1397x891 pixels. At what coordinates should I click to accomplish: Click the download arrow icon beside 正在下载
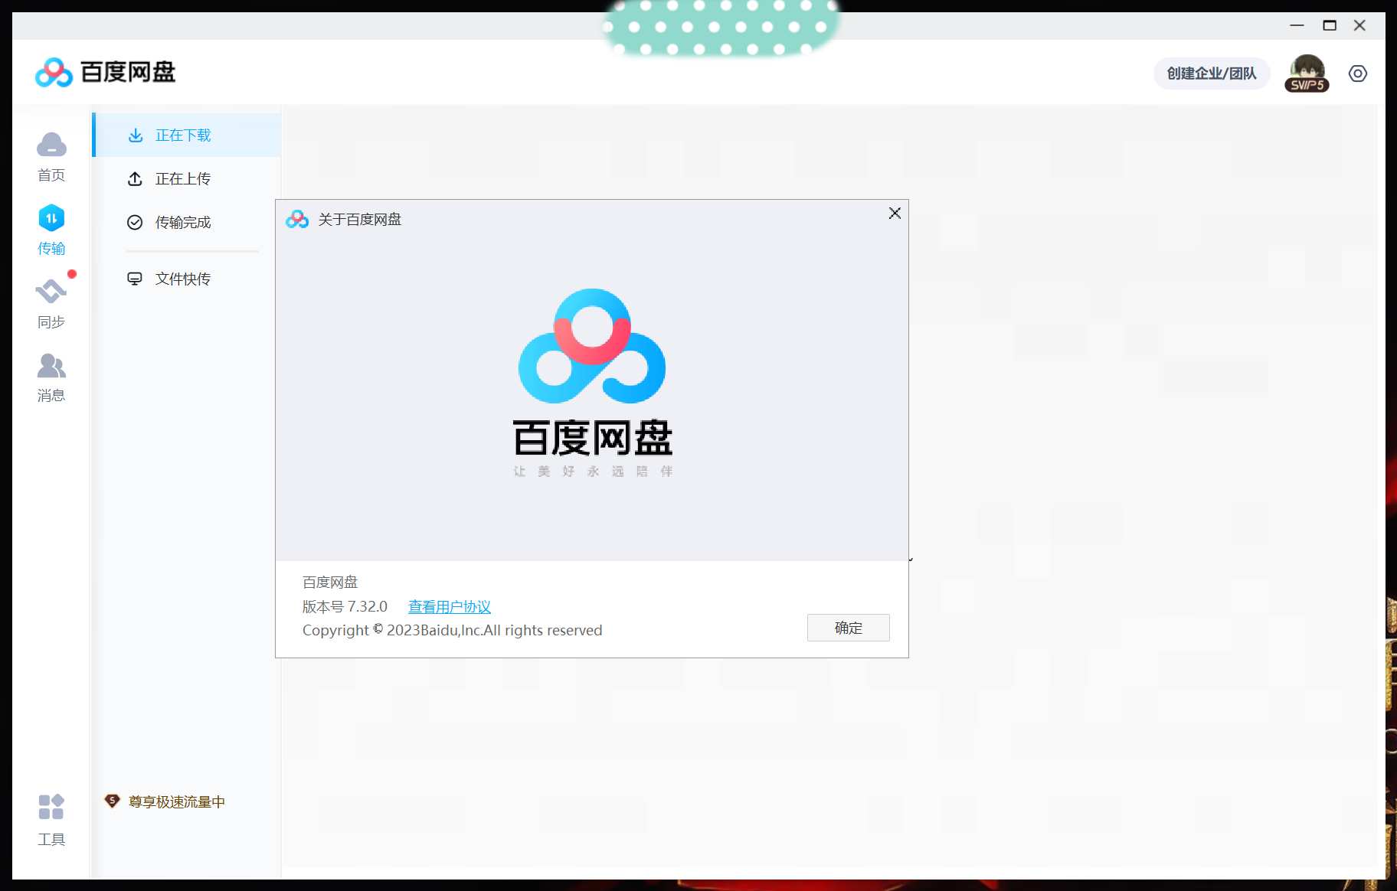pyautogui.click(x=136, y=135)
